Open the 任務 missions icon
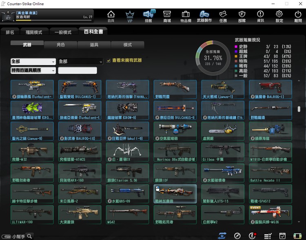306x240 pixels. tap(223, 16)
